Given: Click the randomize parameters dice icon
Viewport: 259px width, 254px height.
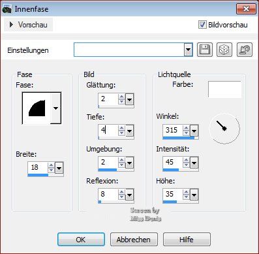Looking at the screenshot, I should pos(224,50).
